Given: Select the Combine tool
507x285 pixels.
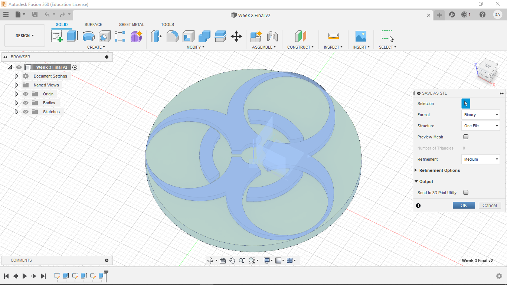Looking at the screenshot, I should point(204,36).
